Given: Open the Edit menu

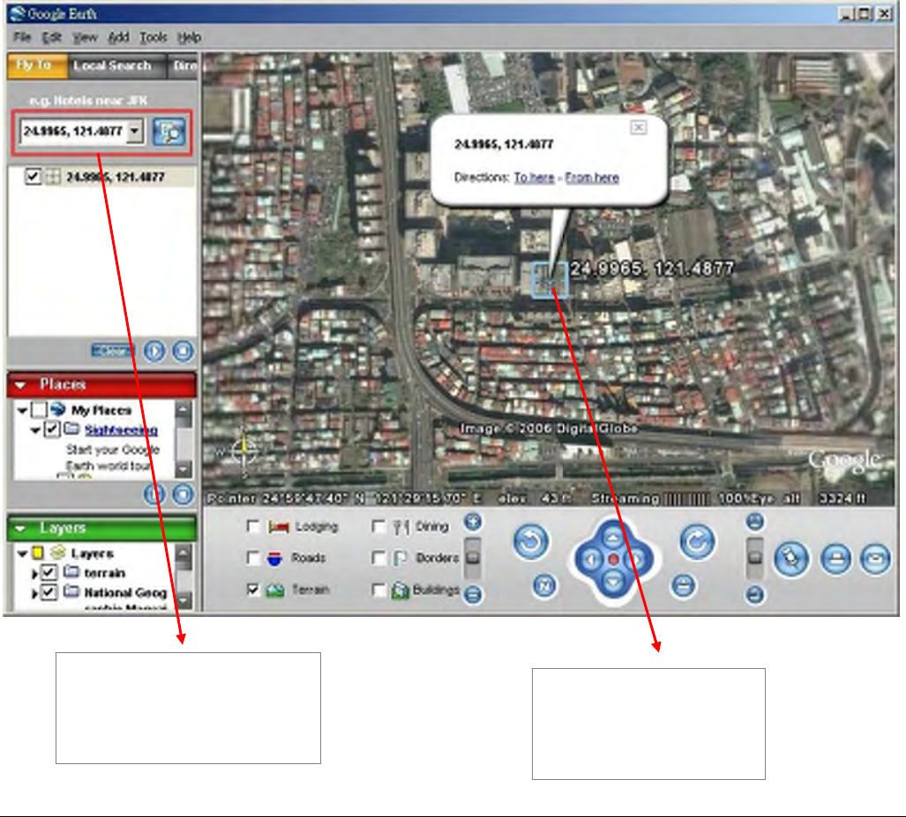Looking at the screenshot, I should pyautogui.click(x=52, y=38).
